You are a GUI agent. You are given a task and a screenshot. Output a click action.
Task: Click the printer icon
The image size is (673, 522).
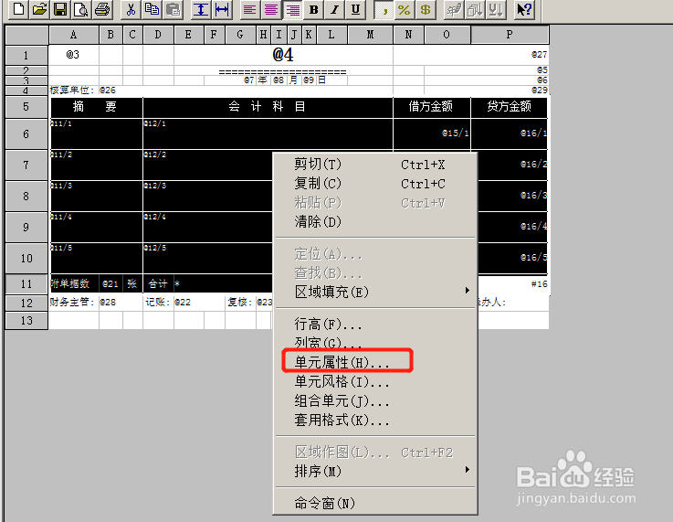pyautogui.click(x=101, y=9)
